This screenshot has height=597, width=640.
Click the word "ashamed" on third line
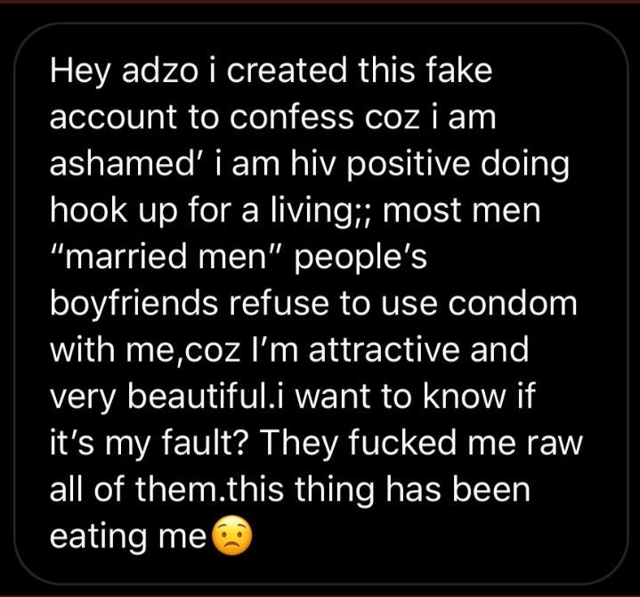tap(121, 163)
